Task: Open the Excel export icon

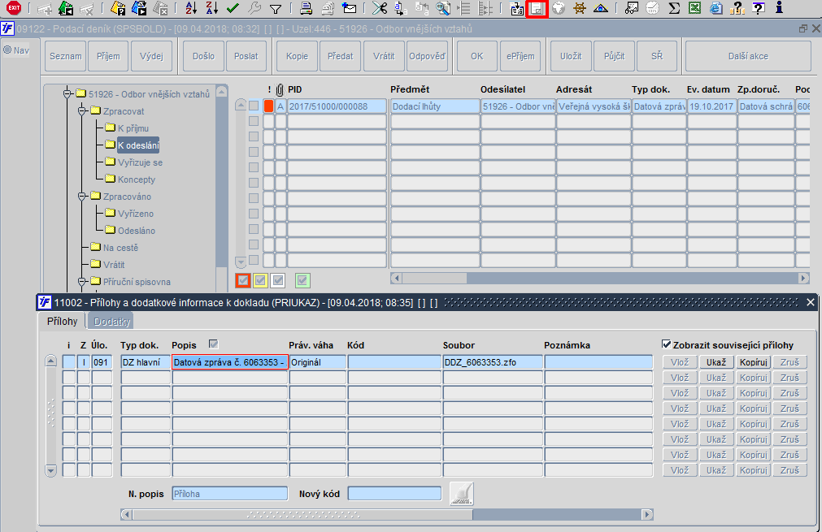Action: [x=694, y=9]
